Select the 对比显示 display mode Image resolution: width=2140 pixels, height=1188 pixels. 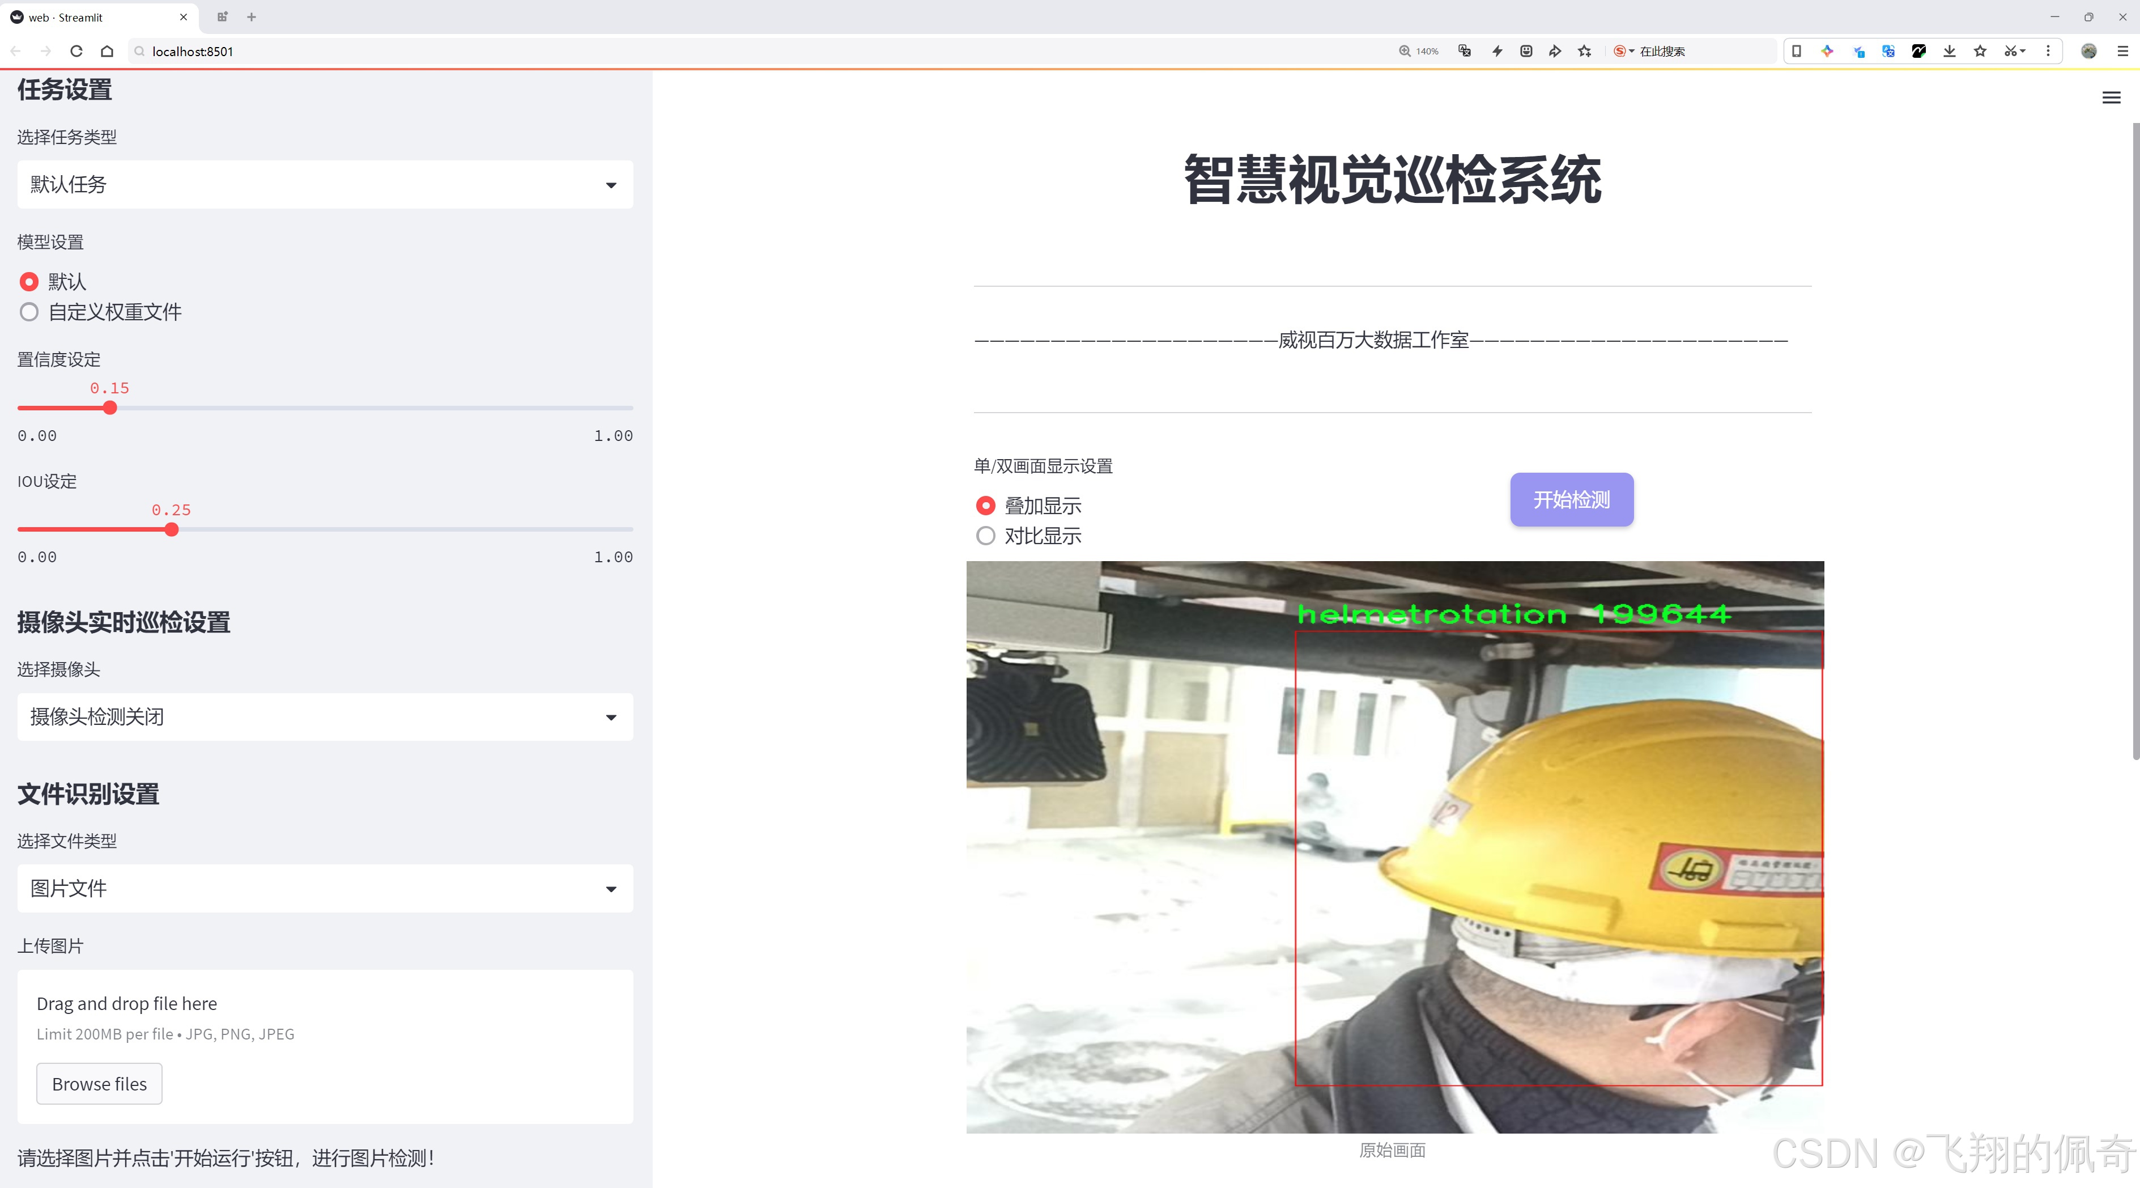tap(985, 536)
